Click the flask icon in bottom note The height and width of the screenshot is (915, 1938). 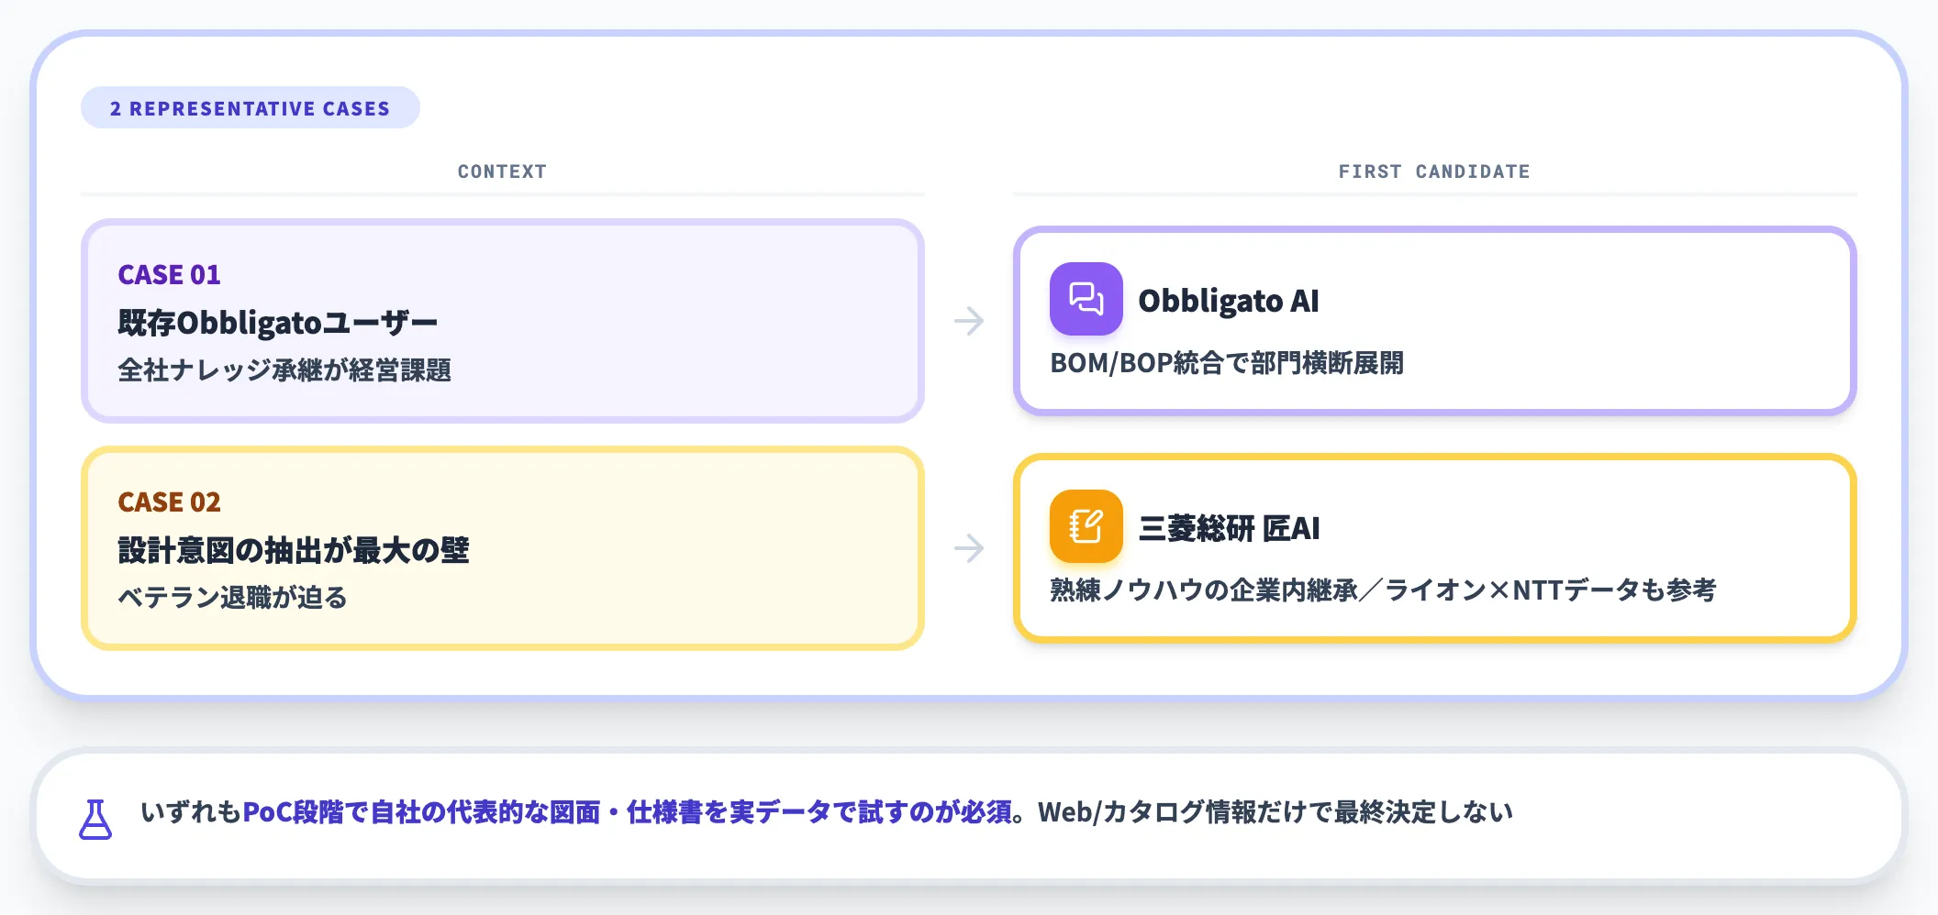pos(95,819)
